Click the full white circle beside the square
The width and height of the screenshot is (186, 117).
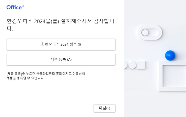tap(132, 65)
